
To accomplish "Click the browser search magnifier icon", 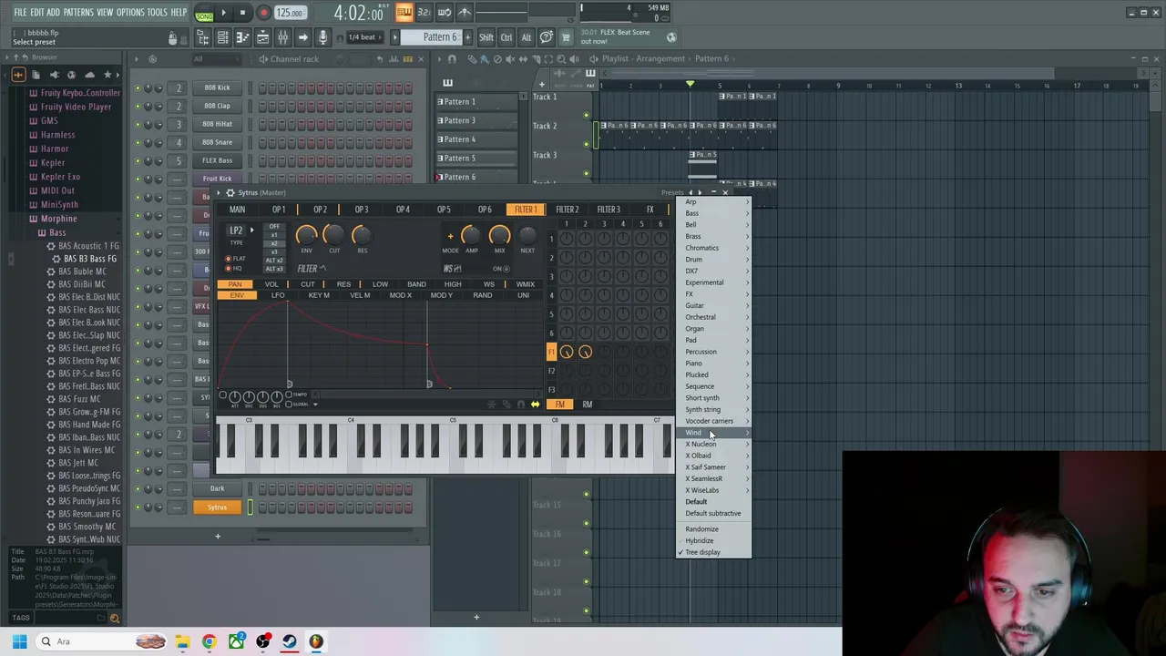I will tap(114, 619).
